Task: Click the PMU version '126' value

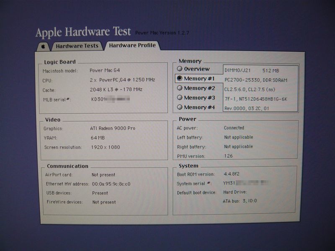Action: tap(228, 156)
